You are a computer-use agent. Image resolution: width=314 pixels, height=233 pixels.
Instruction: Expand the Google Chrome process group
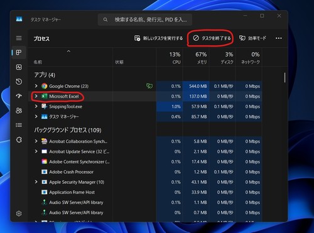36,86
